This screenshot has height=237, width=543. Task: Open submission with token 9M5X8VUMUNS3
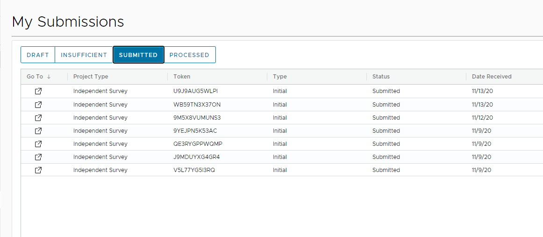pos(39,117)
